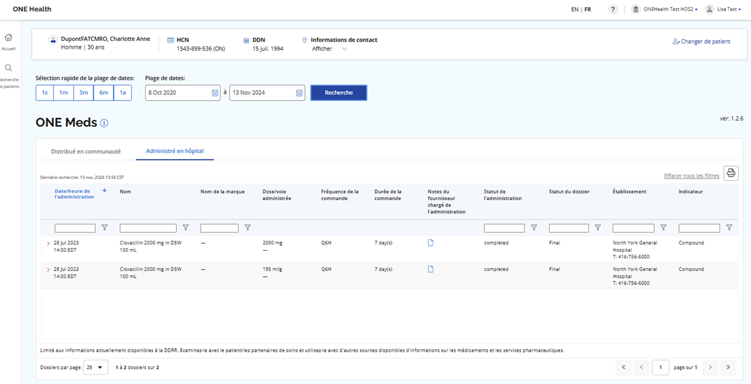Go to the last page
Image resolution: width=751 pixels, height=384 pixels.
tap(728, 367)
